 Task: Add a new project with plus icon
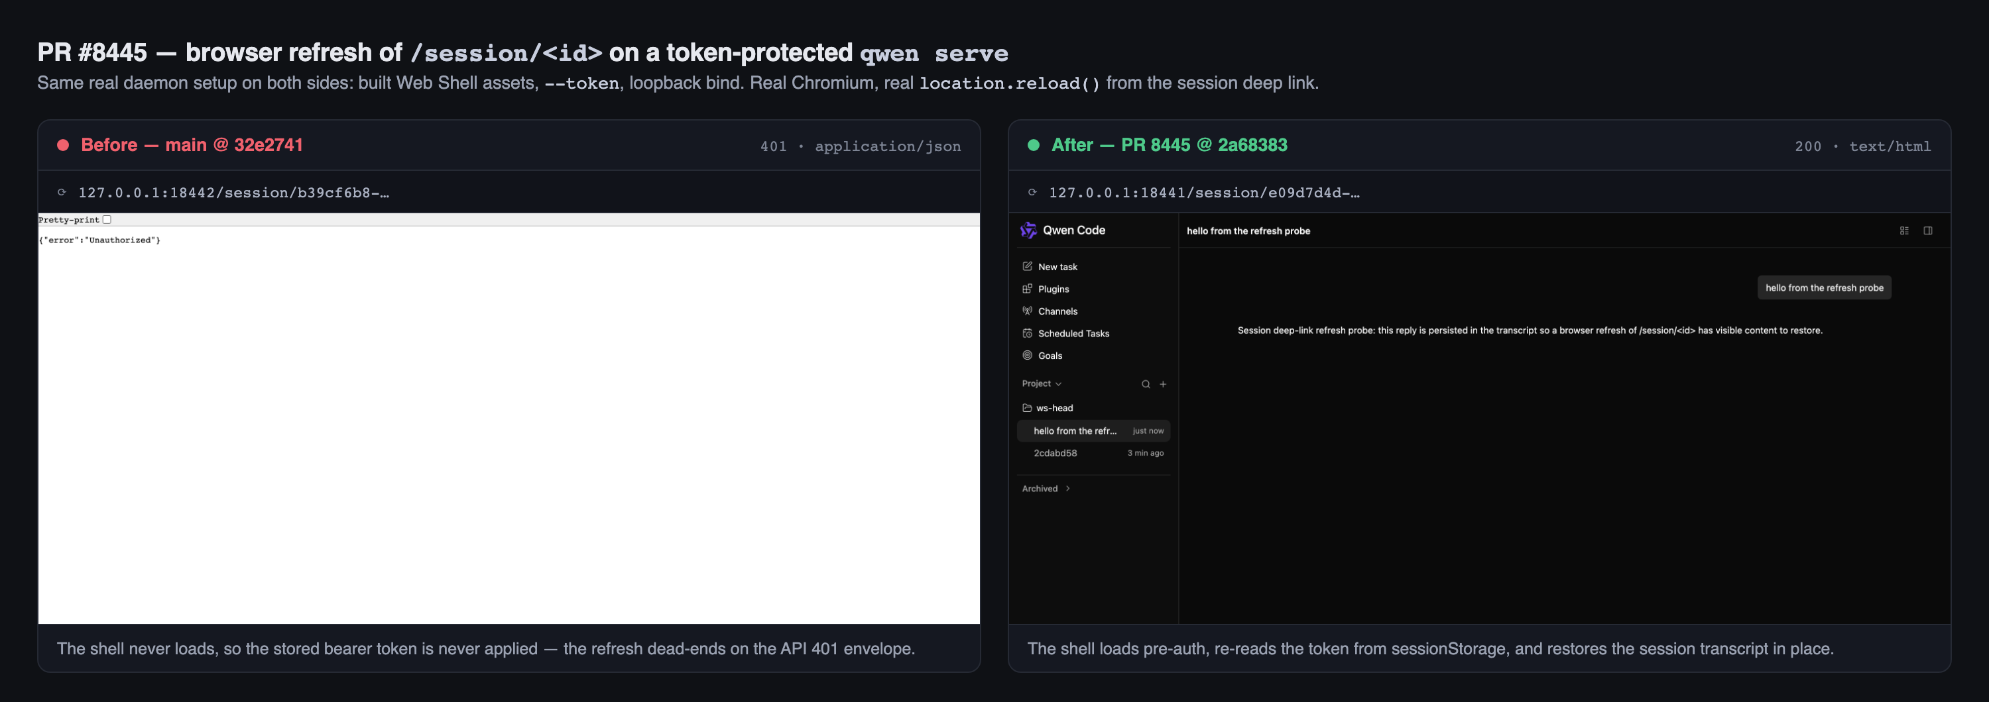point(1163,384)
